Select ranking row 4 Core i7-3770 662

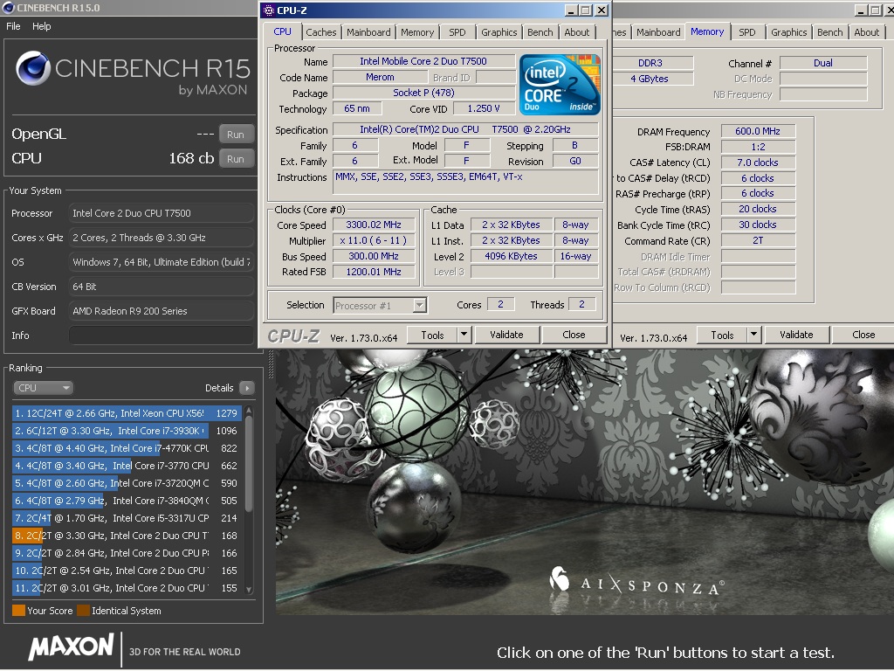127,466
